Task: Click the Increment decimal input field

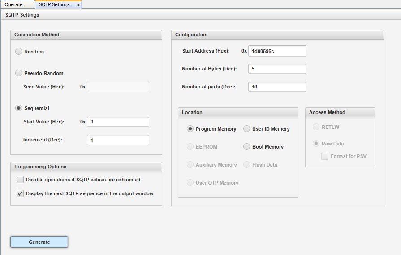Action: point(118,140)
